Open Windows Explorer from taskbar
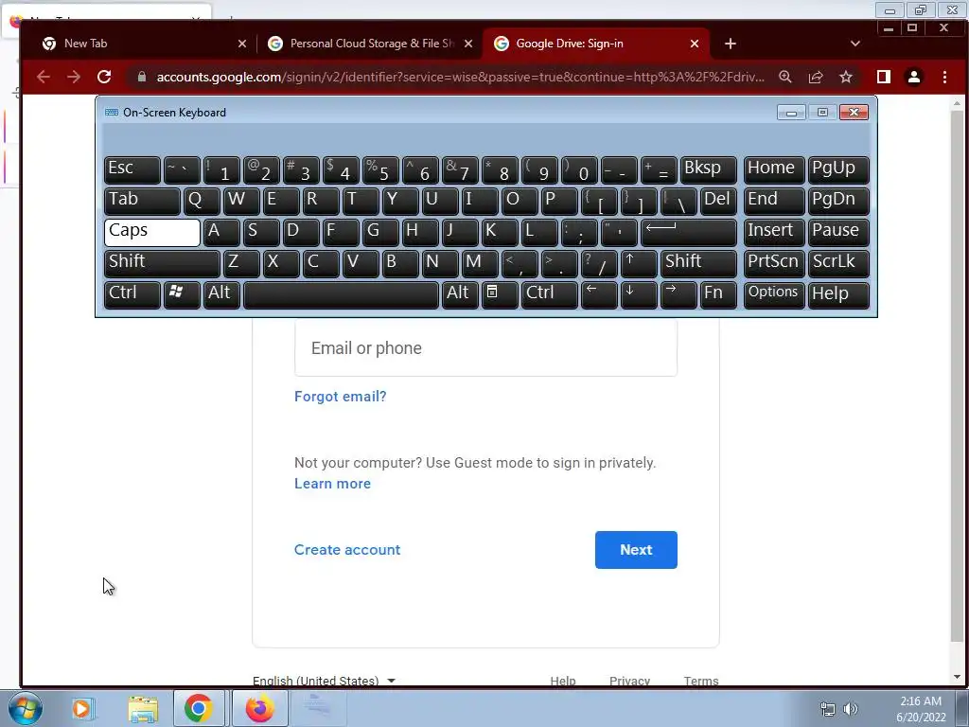Viewport: 969px width, 727px height. (x=143, y=708)
